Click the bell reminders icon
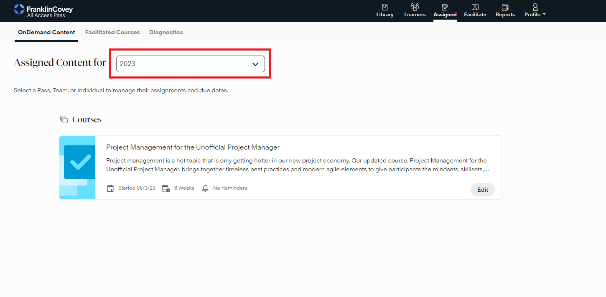 (205, 188)
